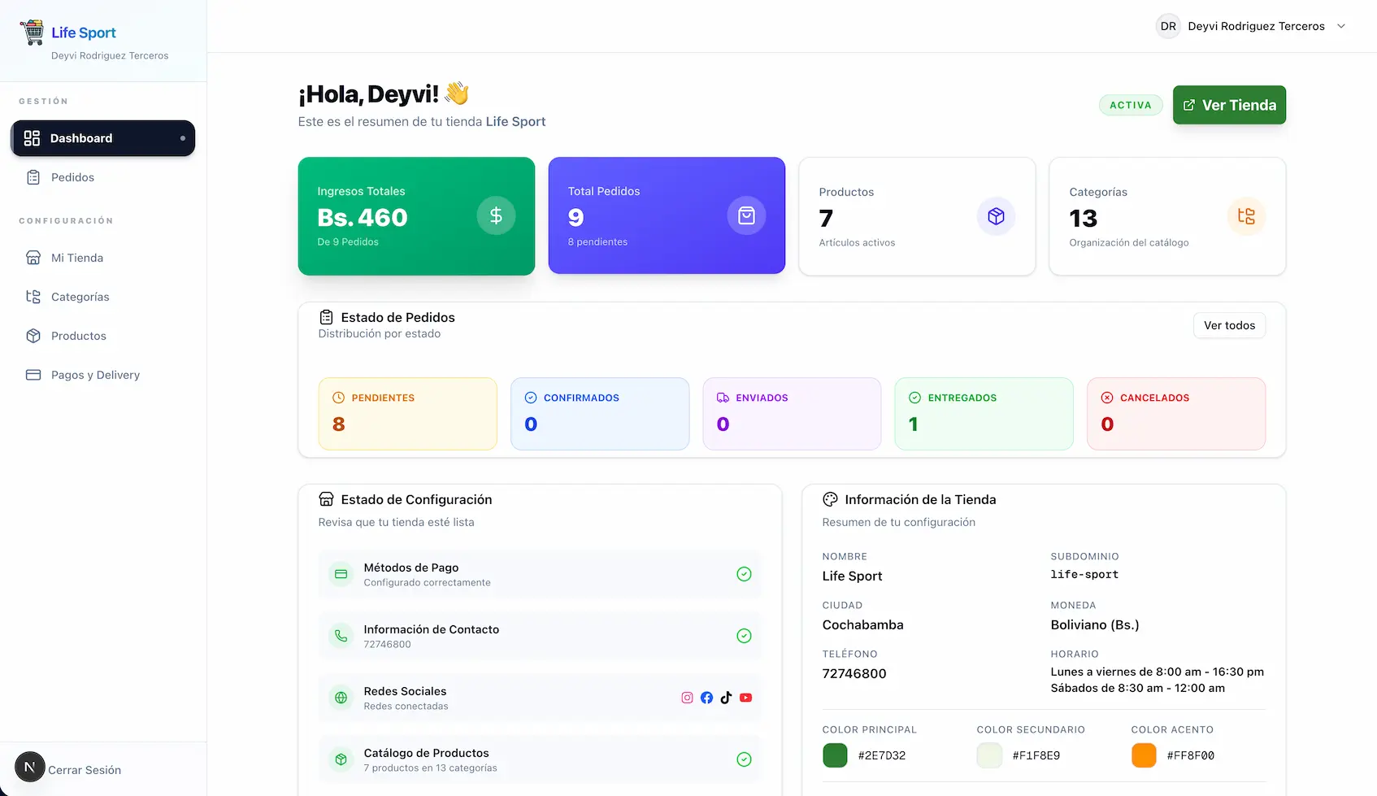This screenshot has height=796, width=1377.
Task: Click the check icon in Confirmados card
Action: click(x=531, y=398)
